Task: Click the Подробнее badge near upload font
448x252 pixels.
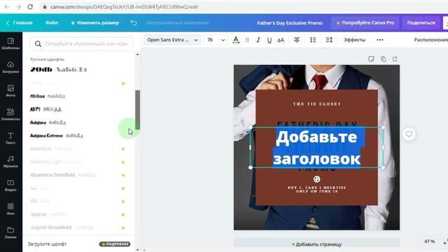Action: 115,244
